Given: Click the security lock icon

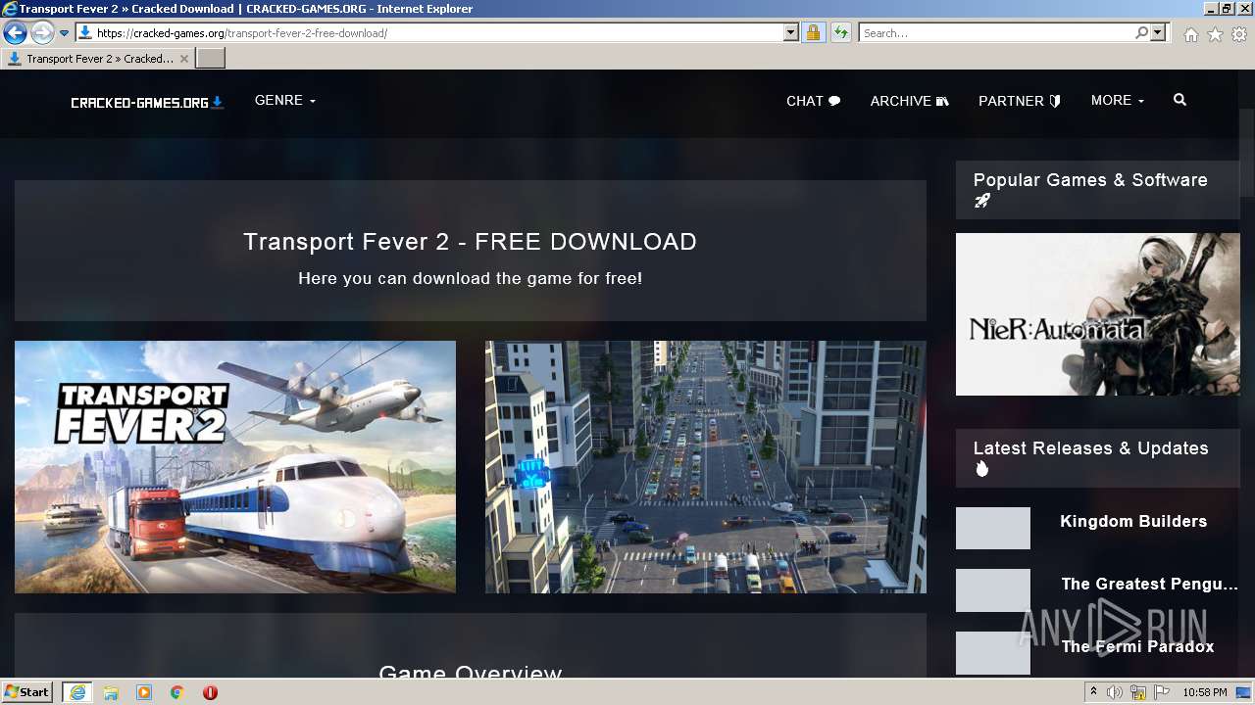Looking at the screenshot, I should pyautogui.click(x=813, y=33).
